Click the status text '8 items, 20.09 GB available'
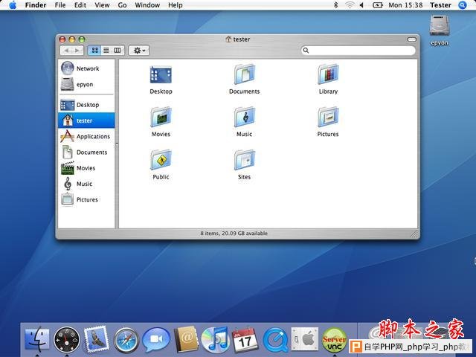Viewport: 476px width, 357px height. [x=234, y=233]
